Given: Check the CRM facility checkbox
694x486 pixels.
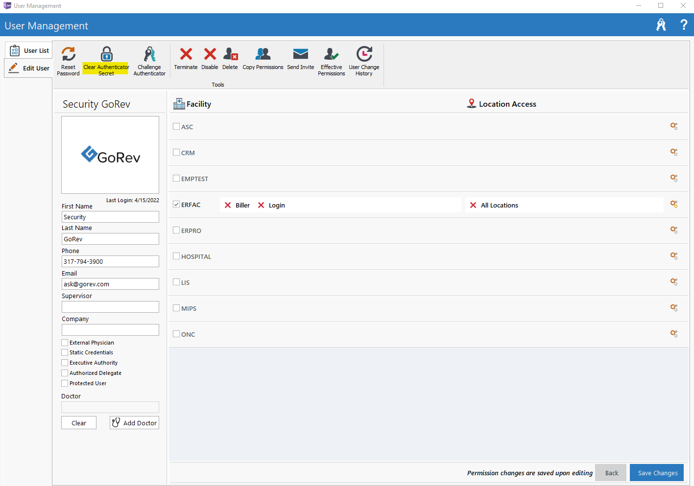Looking at the screenshot, I should pos(176,152).
